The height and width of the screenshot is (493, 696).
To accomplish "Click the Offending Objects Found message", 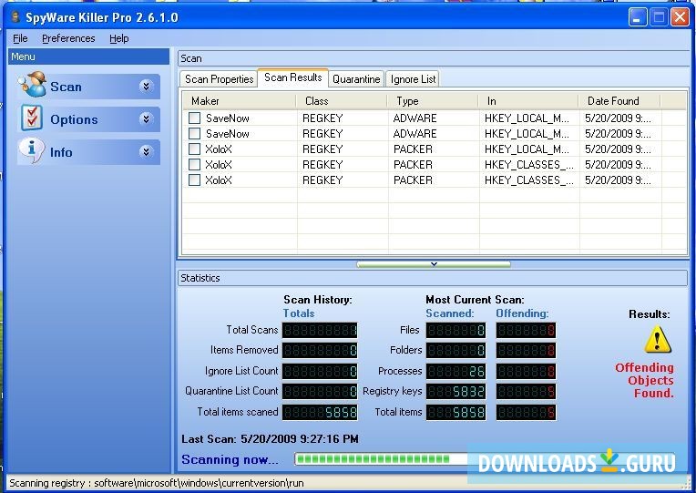I will pos(644,380).
